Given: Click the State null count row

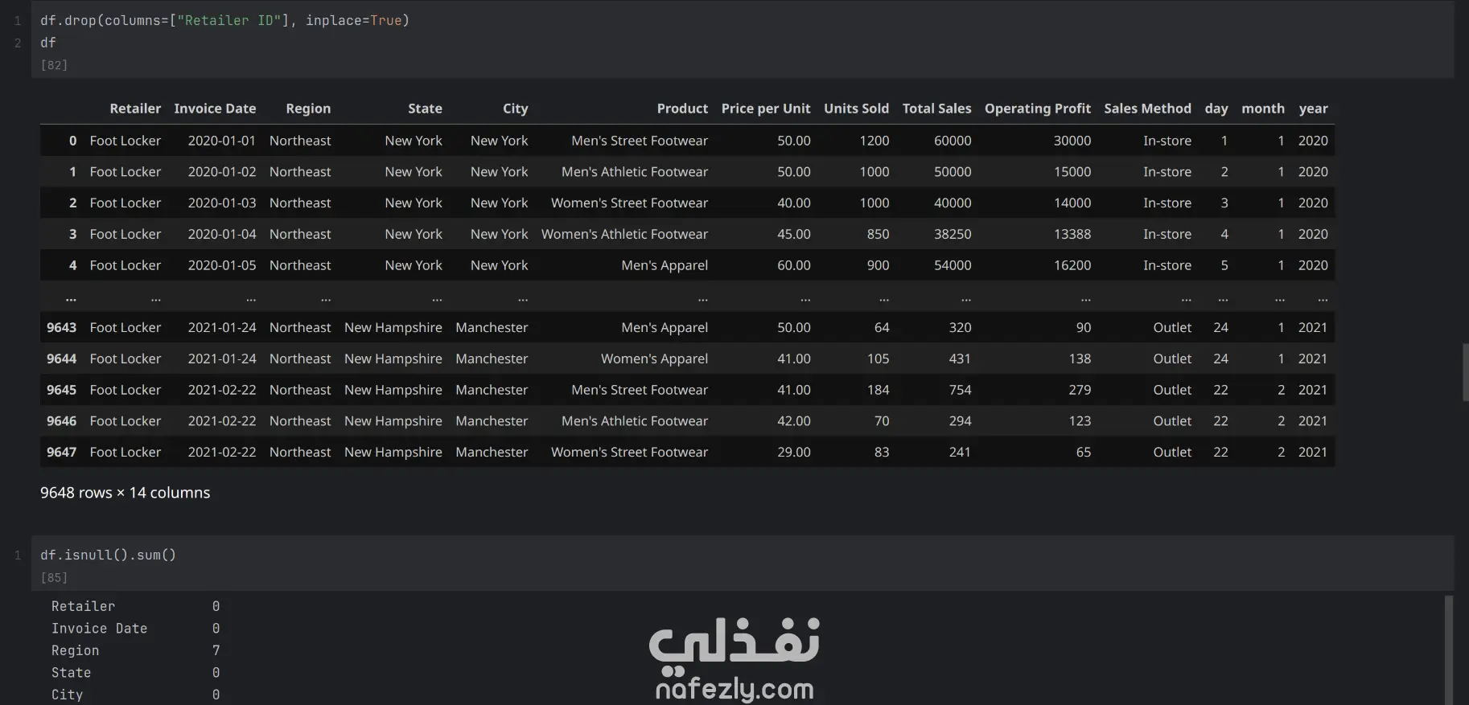Looking at the screenshot, I should [x=135, y=673].
